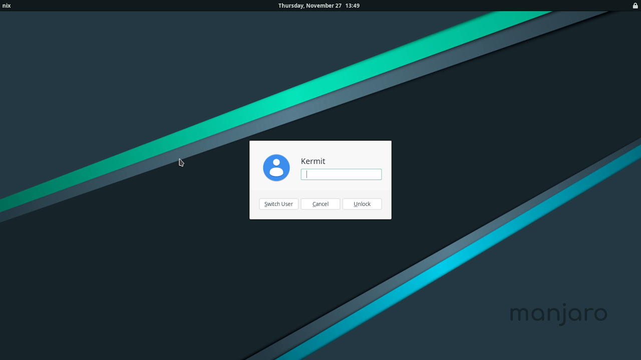Click dialog's gray footer below the buttons

tap(320, 214)
